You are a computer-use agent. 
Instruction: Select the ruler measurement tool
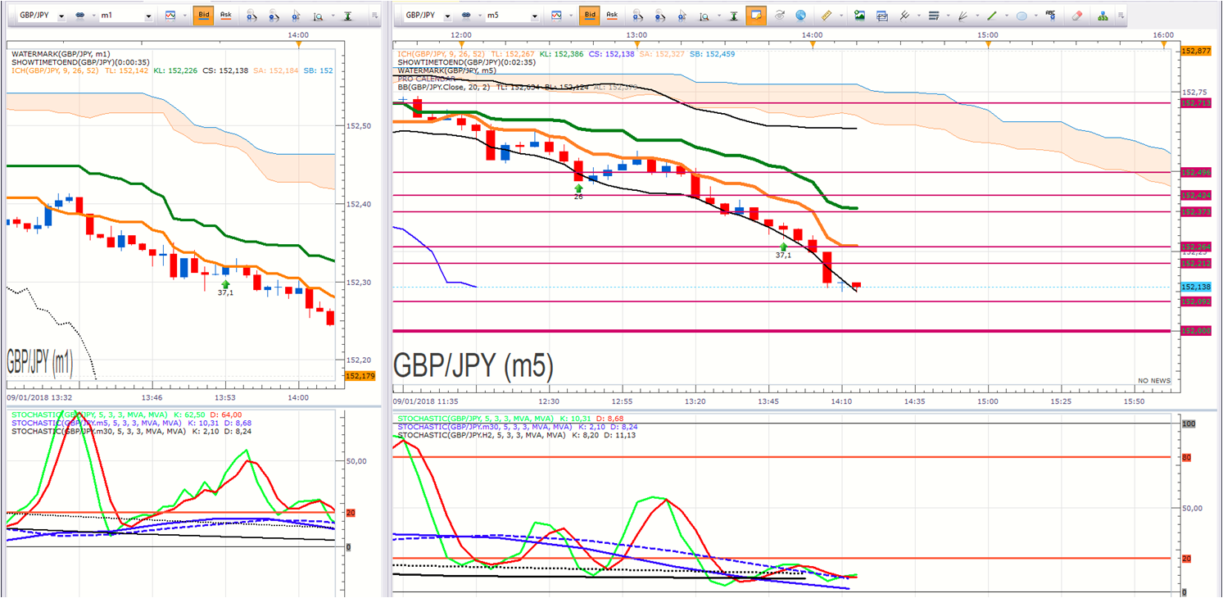pos(826,16)
